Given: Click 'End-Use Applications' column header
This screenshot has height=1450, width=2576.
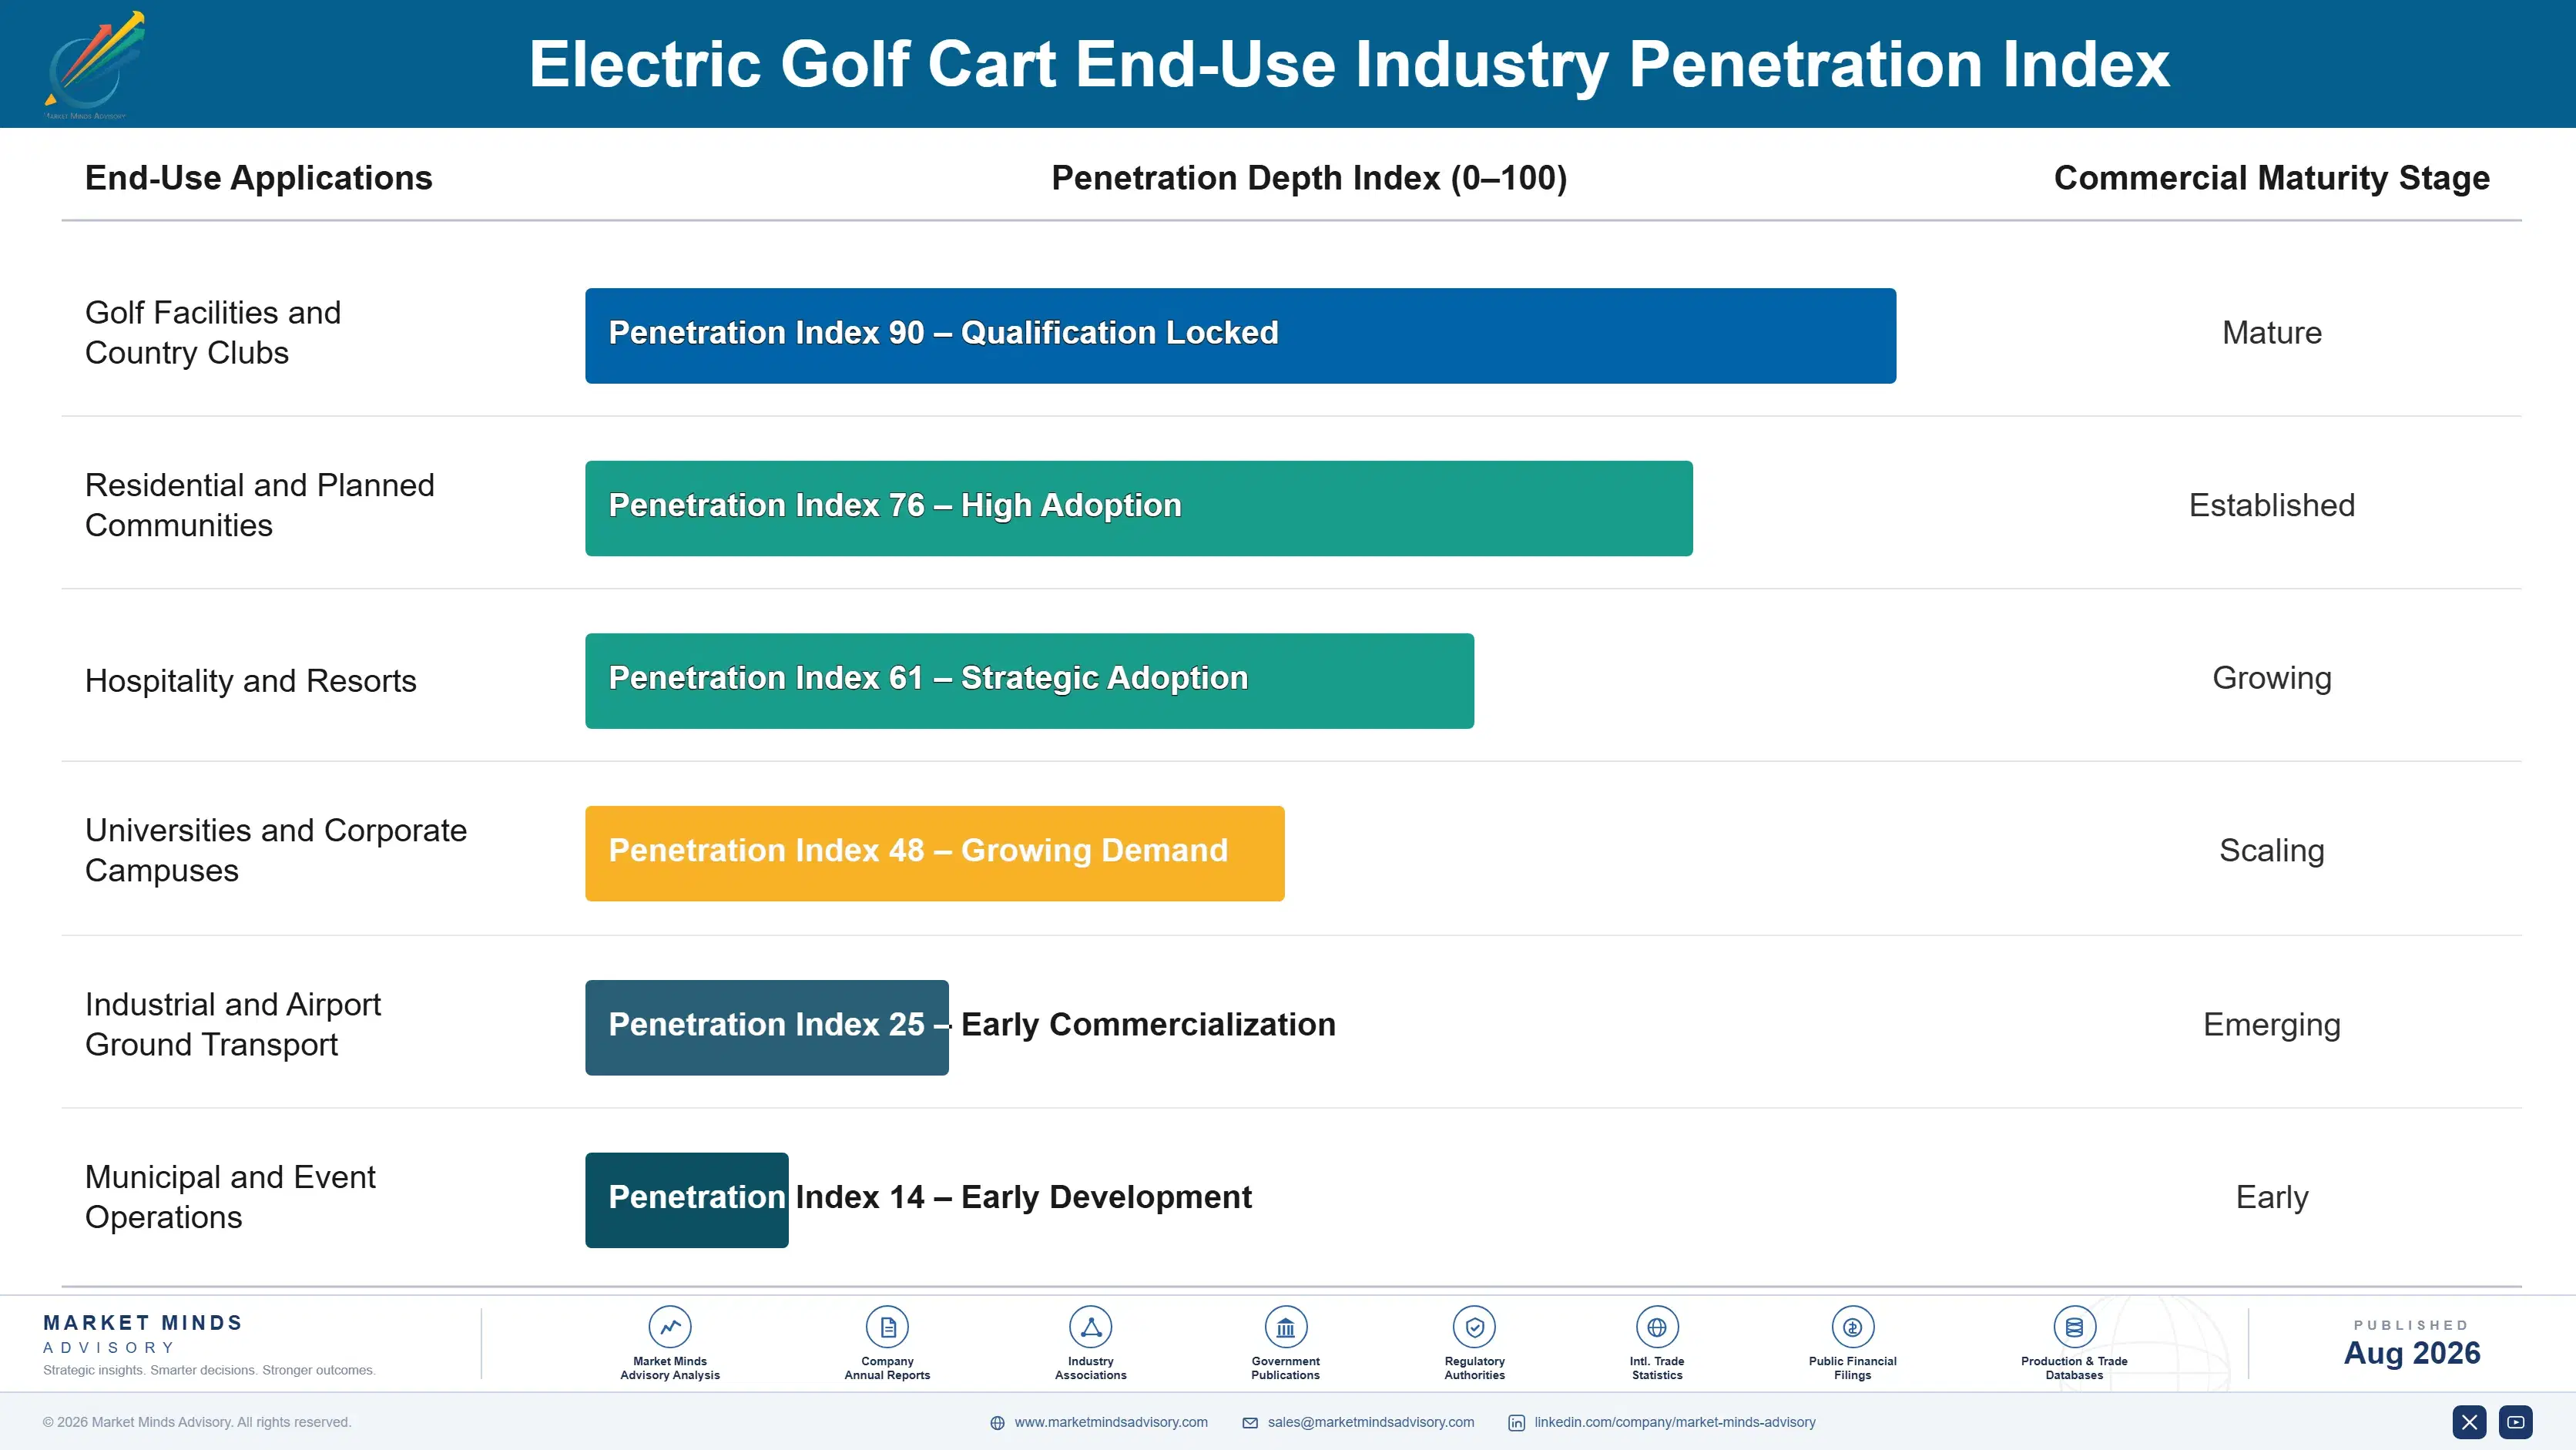Looking at the screenshot, I should pos(259,178).
